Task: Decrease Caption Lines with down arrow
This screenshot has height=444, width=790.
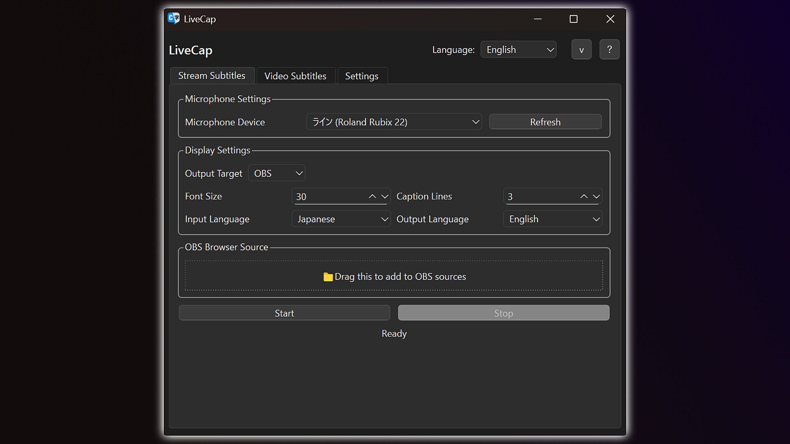Action: point(596,197)
